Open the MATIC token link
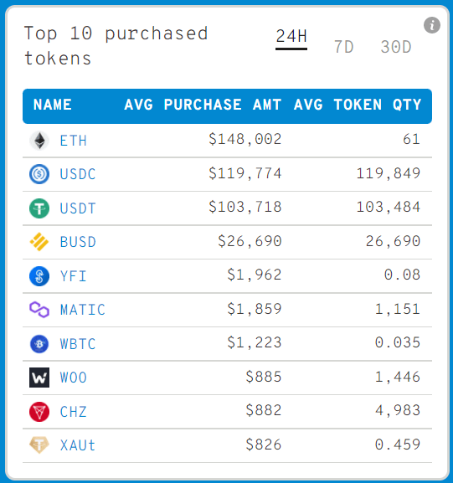This screenshot has width=453, height=483. coord(83,310)
